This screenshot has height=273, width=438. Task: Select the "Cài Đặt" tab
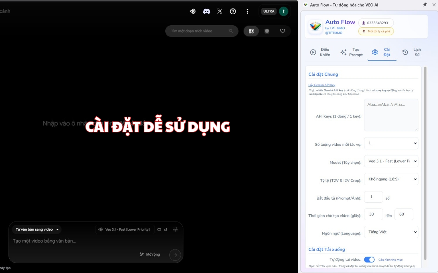pos(382,52)
